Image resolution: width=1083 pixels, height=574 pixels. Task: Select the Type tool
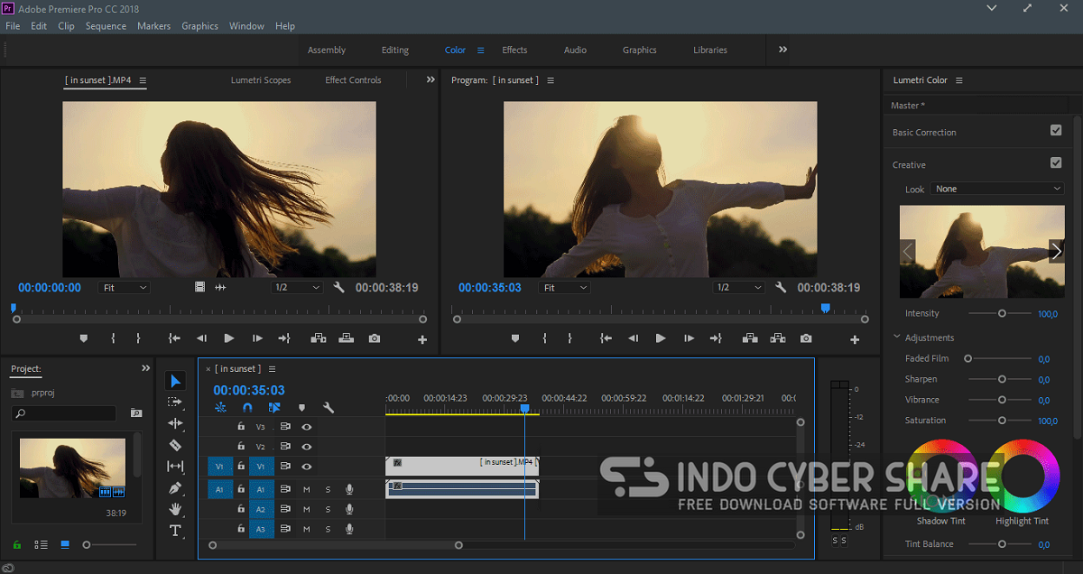click(x=176, y=531)
